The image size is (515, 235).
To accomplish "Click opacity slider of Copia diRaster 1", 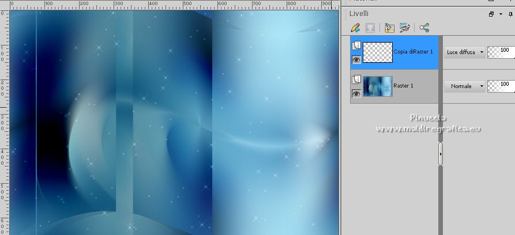I will [501, 52].
